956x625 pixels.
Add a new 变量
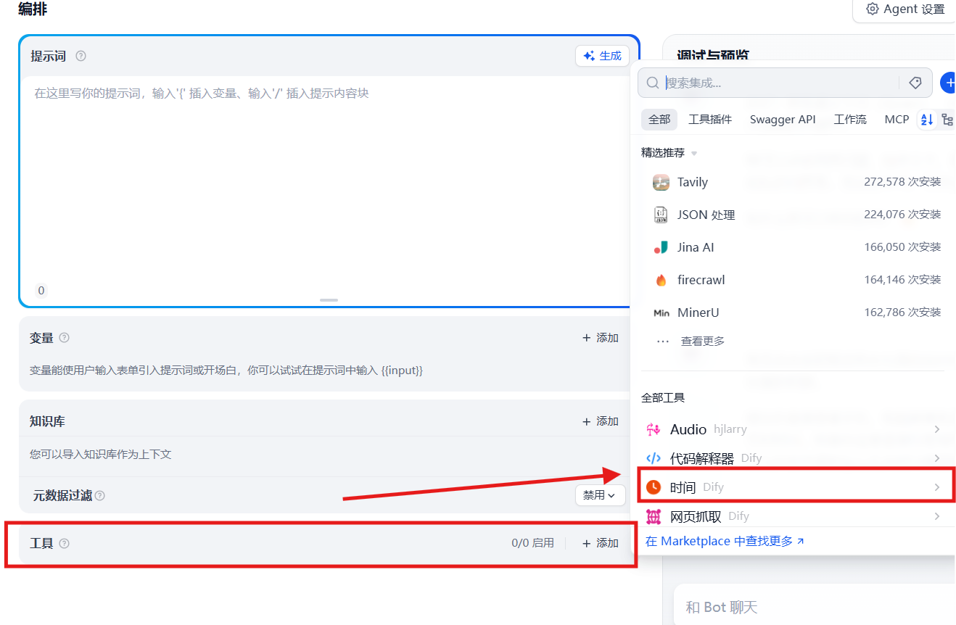[601, 338]
